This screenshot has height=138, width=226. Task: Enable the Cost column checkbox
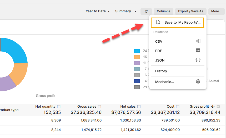178,107
